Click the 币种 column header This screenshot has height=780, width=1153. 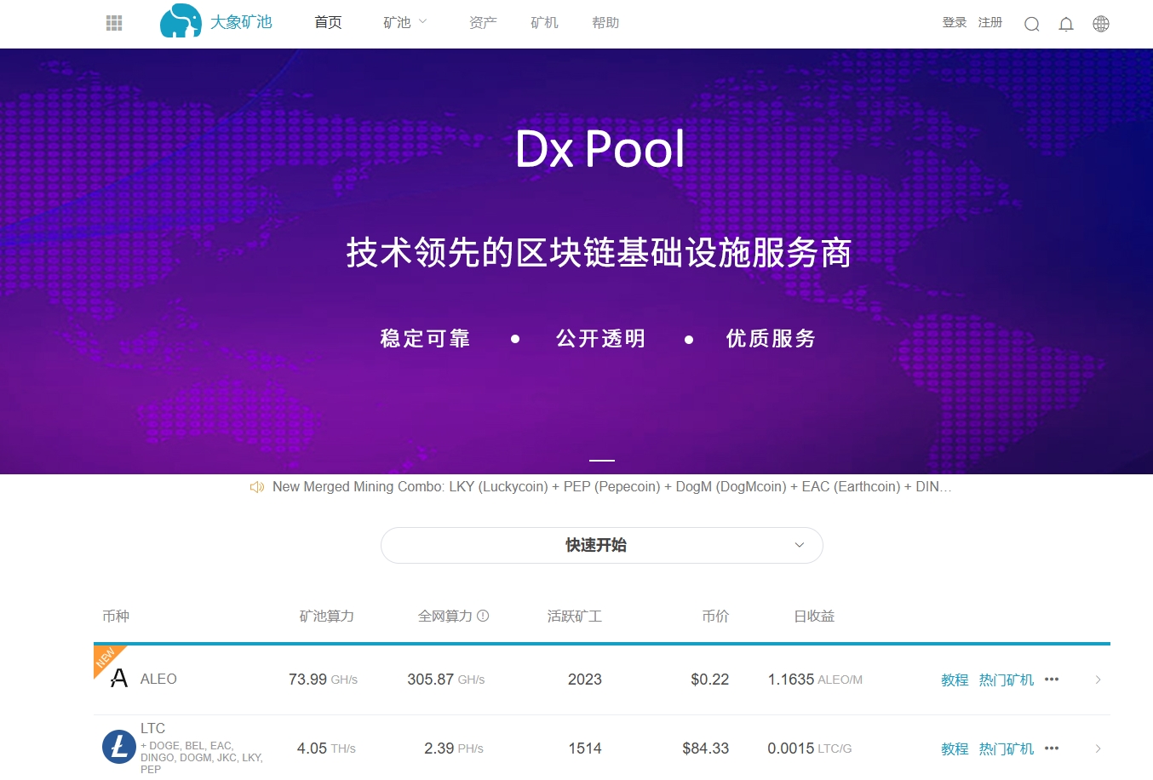(116, 616)
